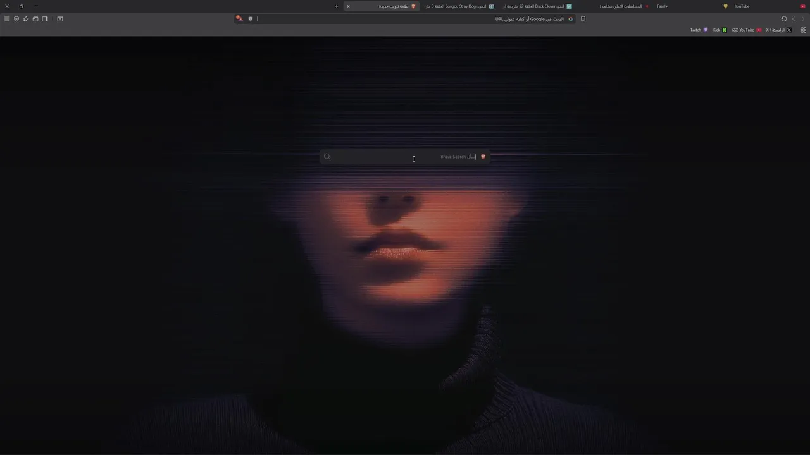Viewport: 810px width, 455px height.
Task: Toggle the sidebar panel icon
Action: tap(45, 19)
